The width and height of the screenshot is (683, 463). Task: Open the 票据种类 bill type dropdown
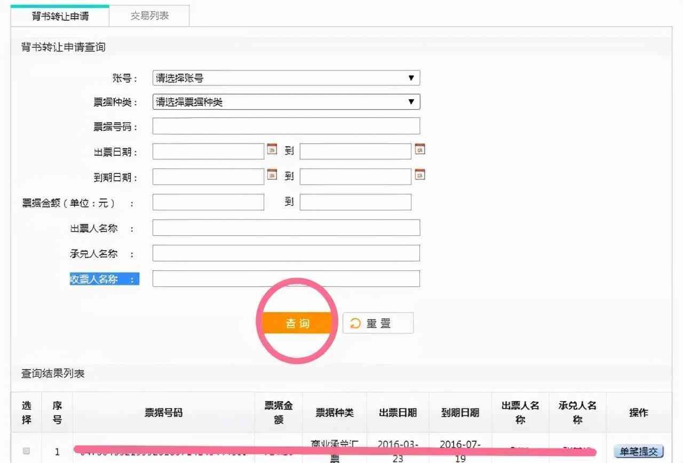click(286, 101)
